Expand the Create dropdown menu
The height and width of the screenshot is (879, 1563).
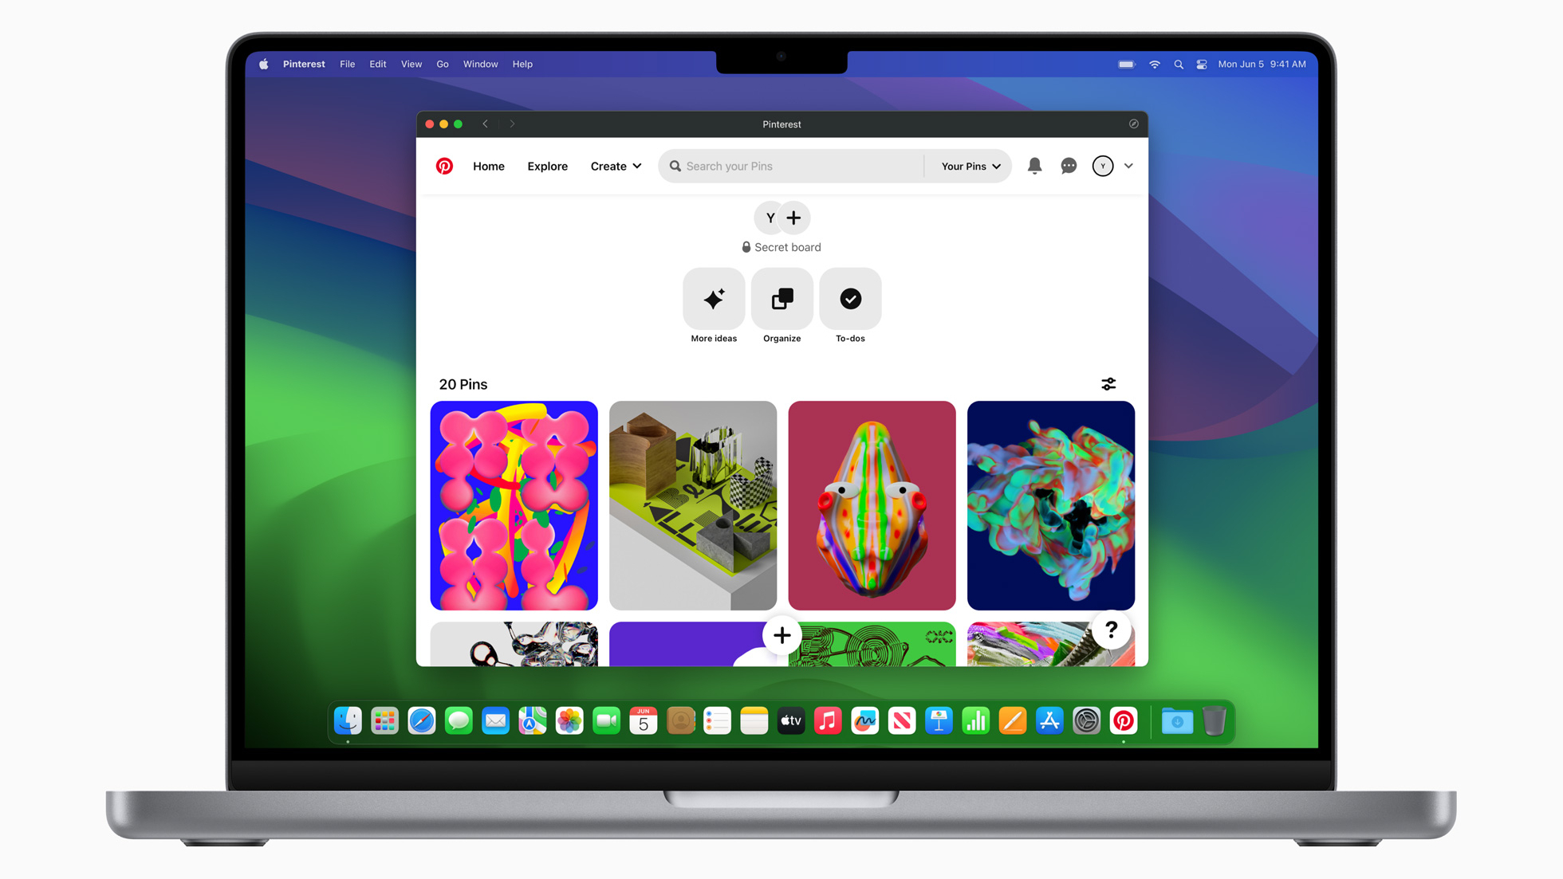click(615, 165)
